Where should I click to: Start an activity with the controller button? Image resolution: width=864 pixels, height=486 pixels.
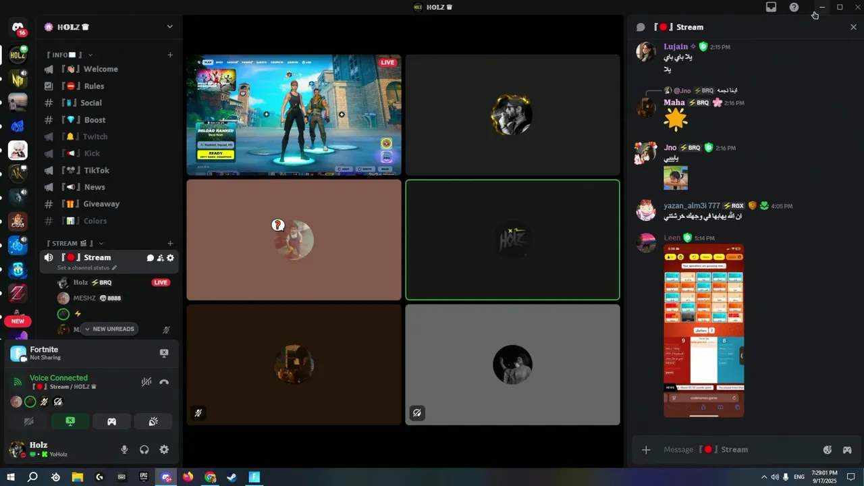tap(111, 422)
